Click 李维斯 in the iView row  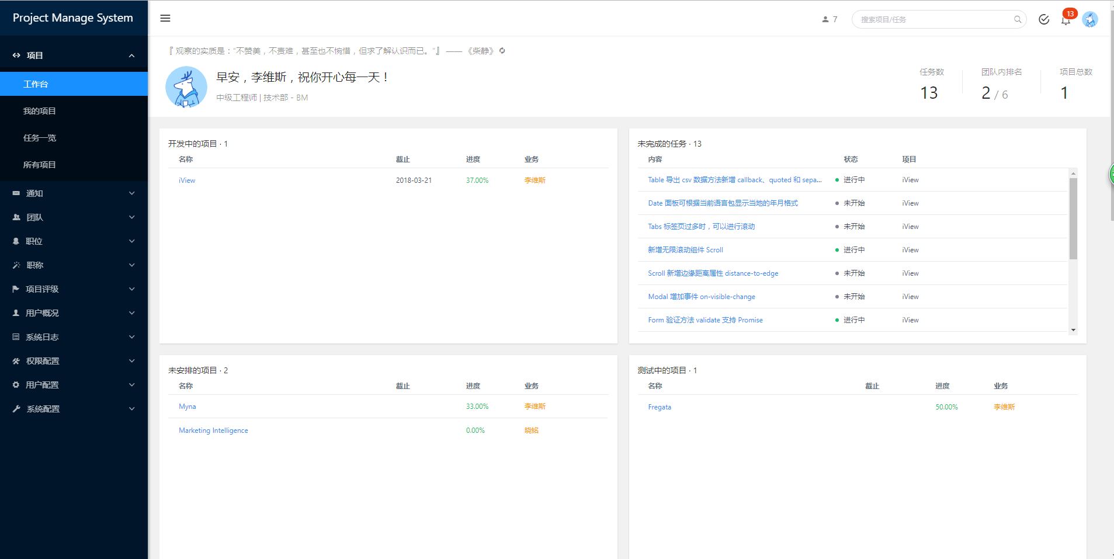535,180
